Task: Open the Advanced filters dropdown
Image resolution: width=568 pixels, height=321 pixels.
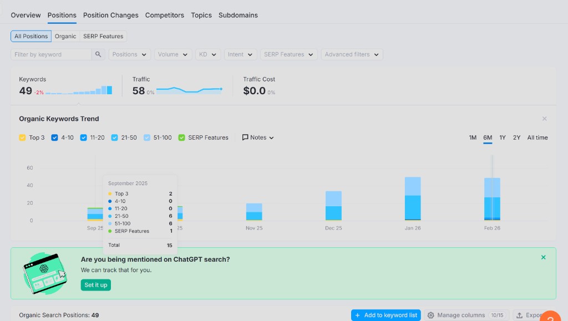Action: [x=351, y=54]
